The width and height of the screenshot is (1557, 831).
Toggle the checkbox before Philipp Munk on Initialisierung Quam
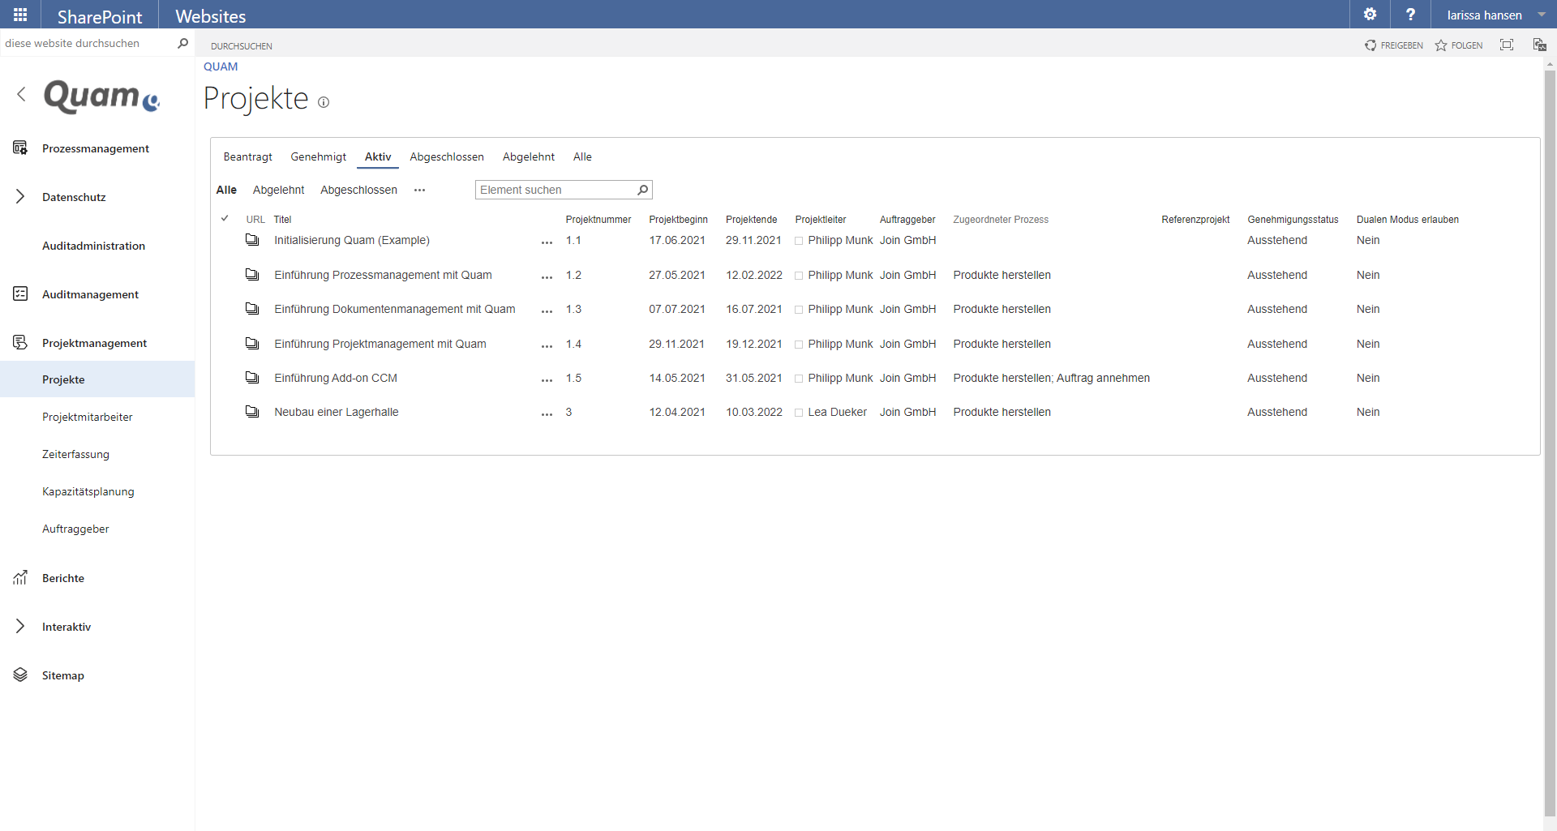pos(798,240)
